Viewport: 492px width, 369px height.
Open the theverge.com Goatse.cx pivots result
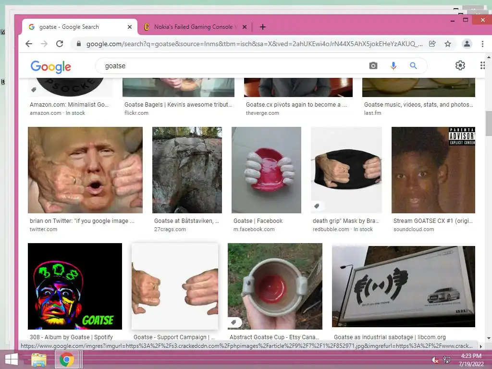[x=296, y=105]
